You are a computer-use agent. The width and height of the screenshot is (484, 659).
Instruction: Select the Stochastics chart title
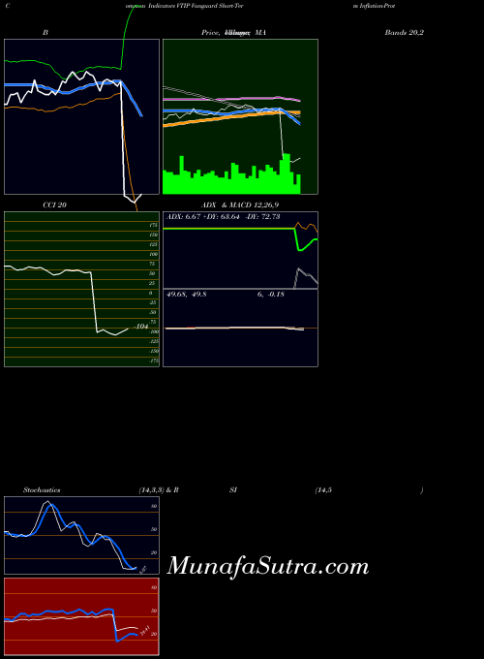click(x=42, y=490)
